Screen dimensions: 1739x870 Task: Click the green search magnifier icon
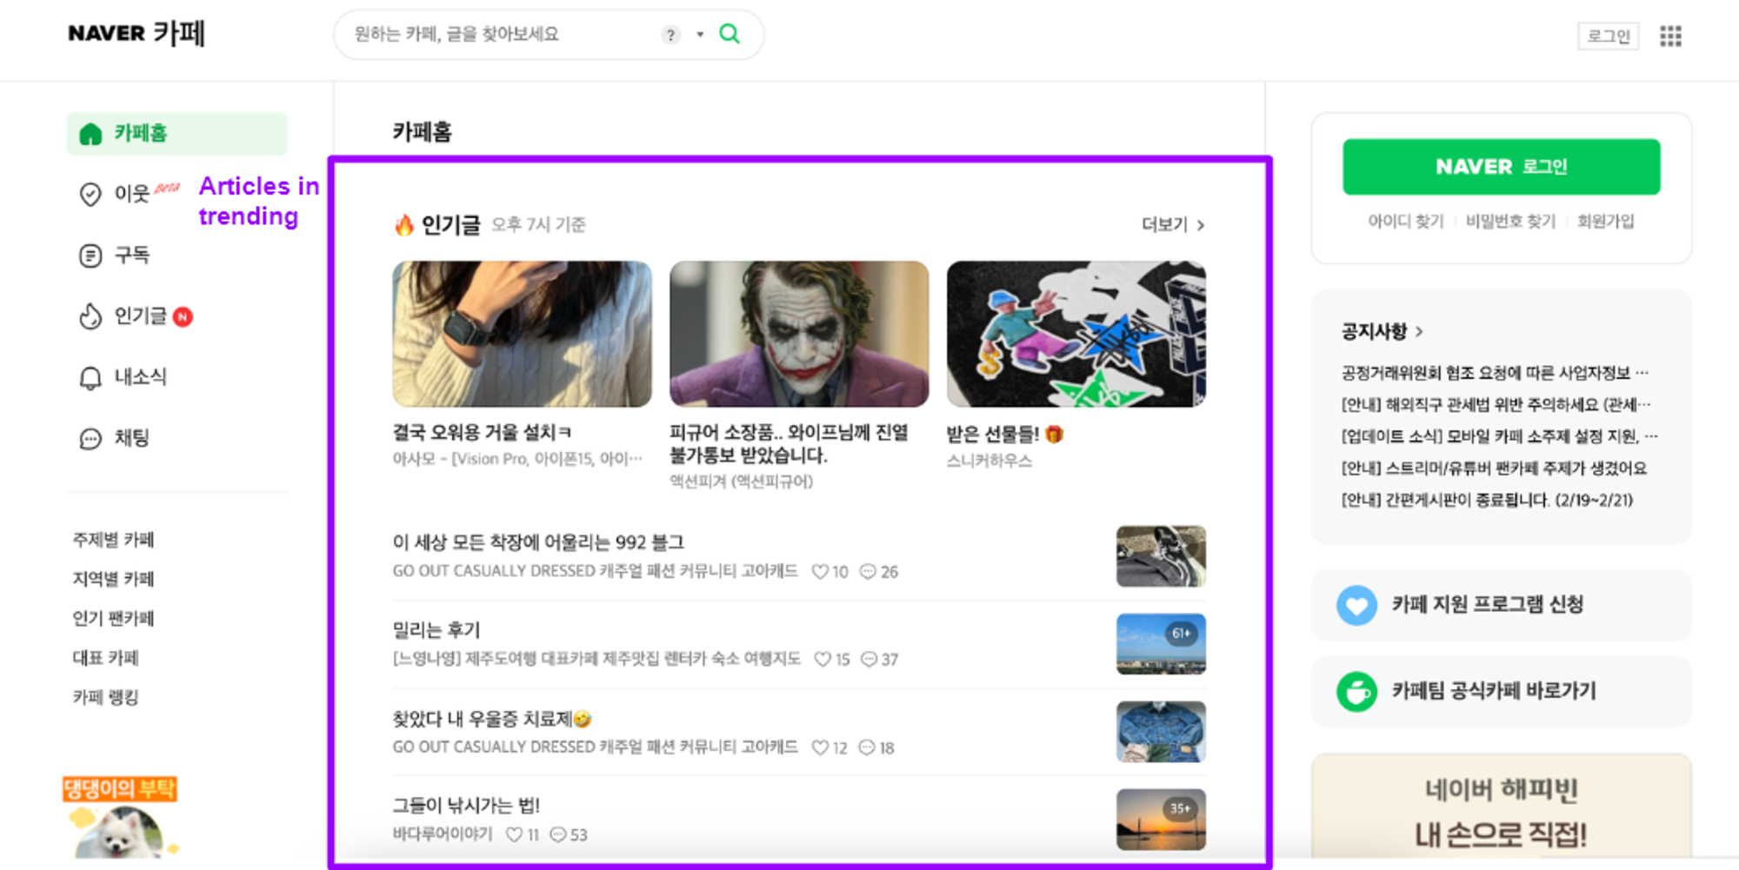[x=730, y=35]
